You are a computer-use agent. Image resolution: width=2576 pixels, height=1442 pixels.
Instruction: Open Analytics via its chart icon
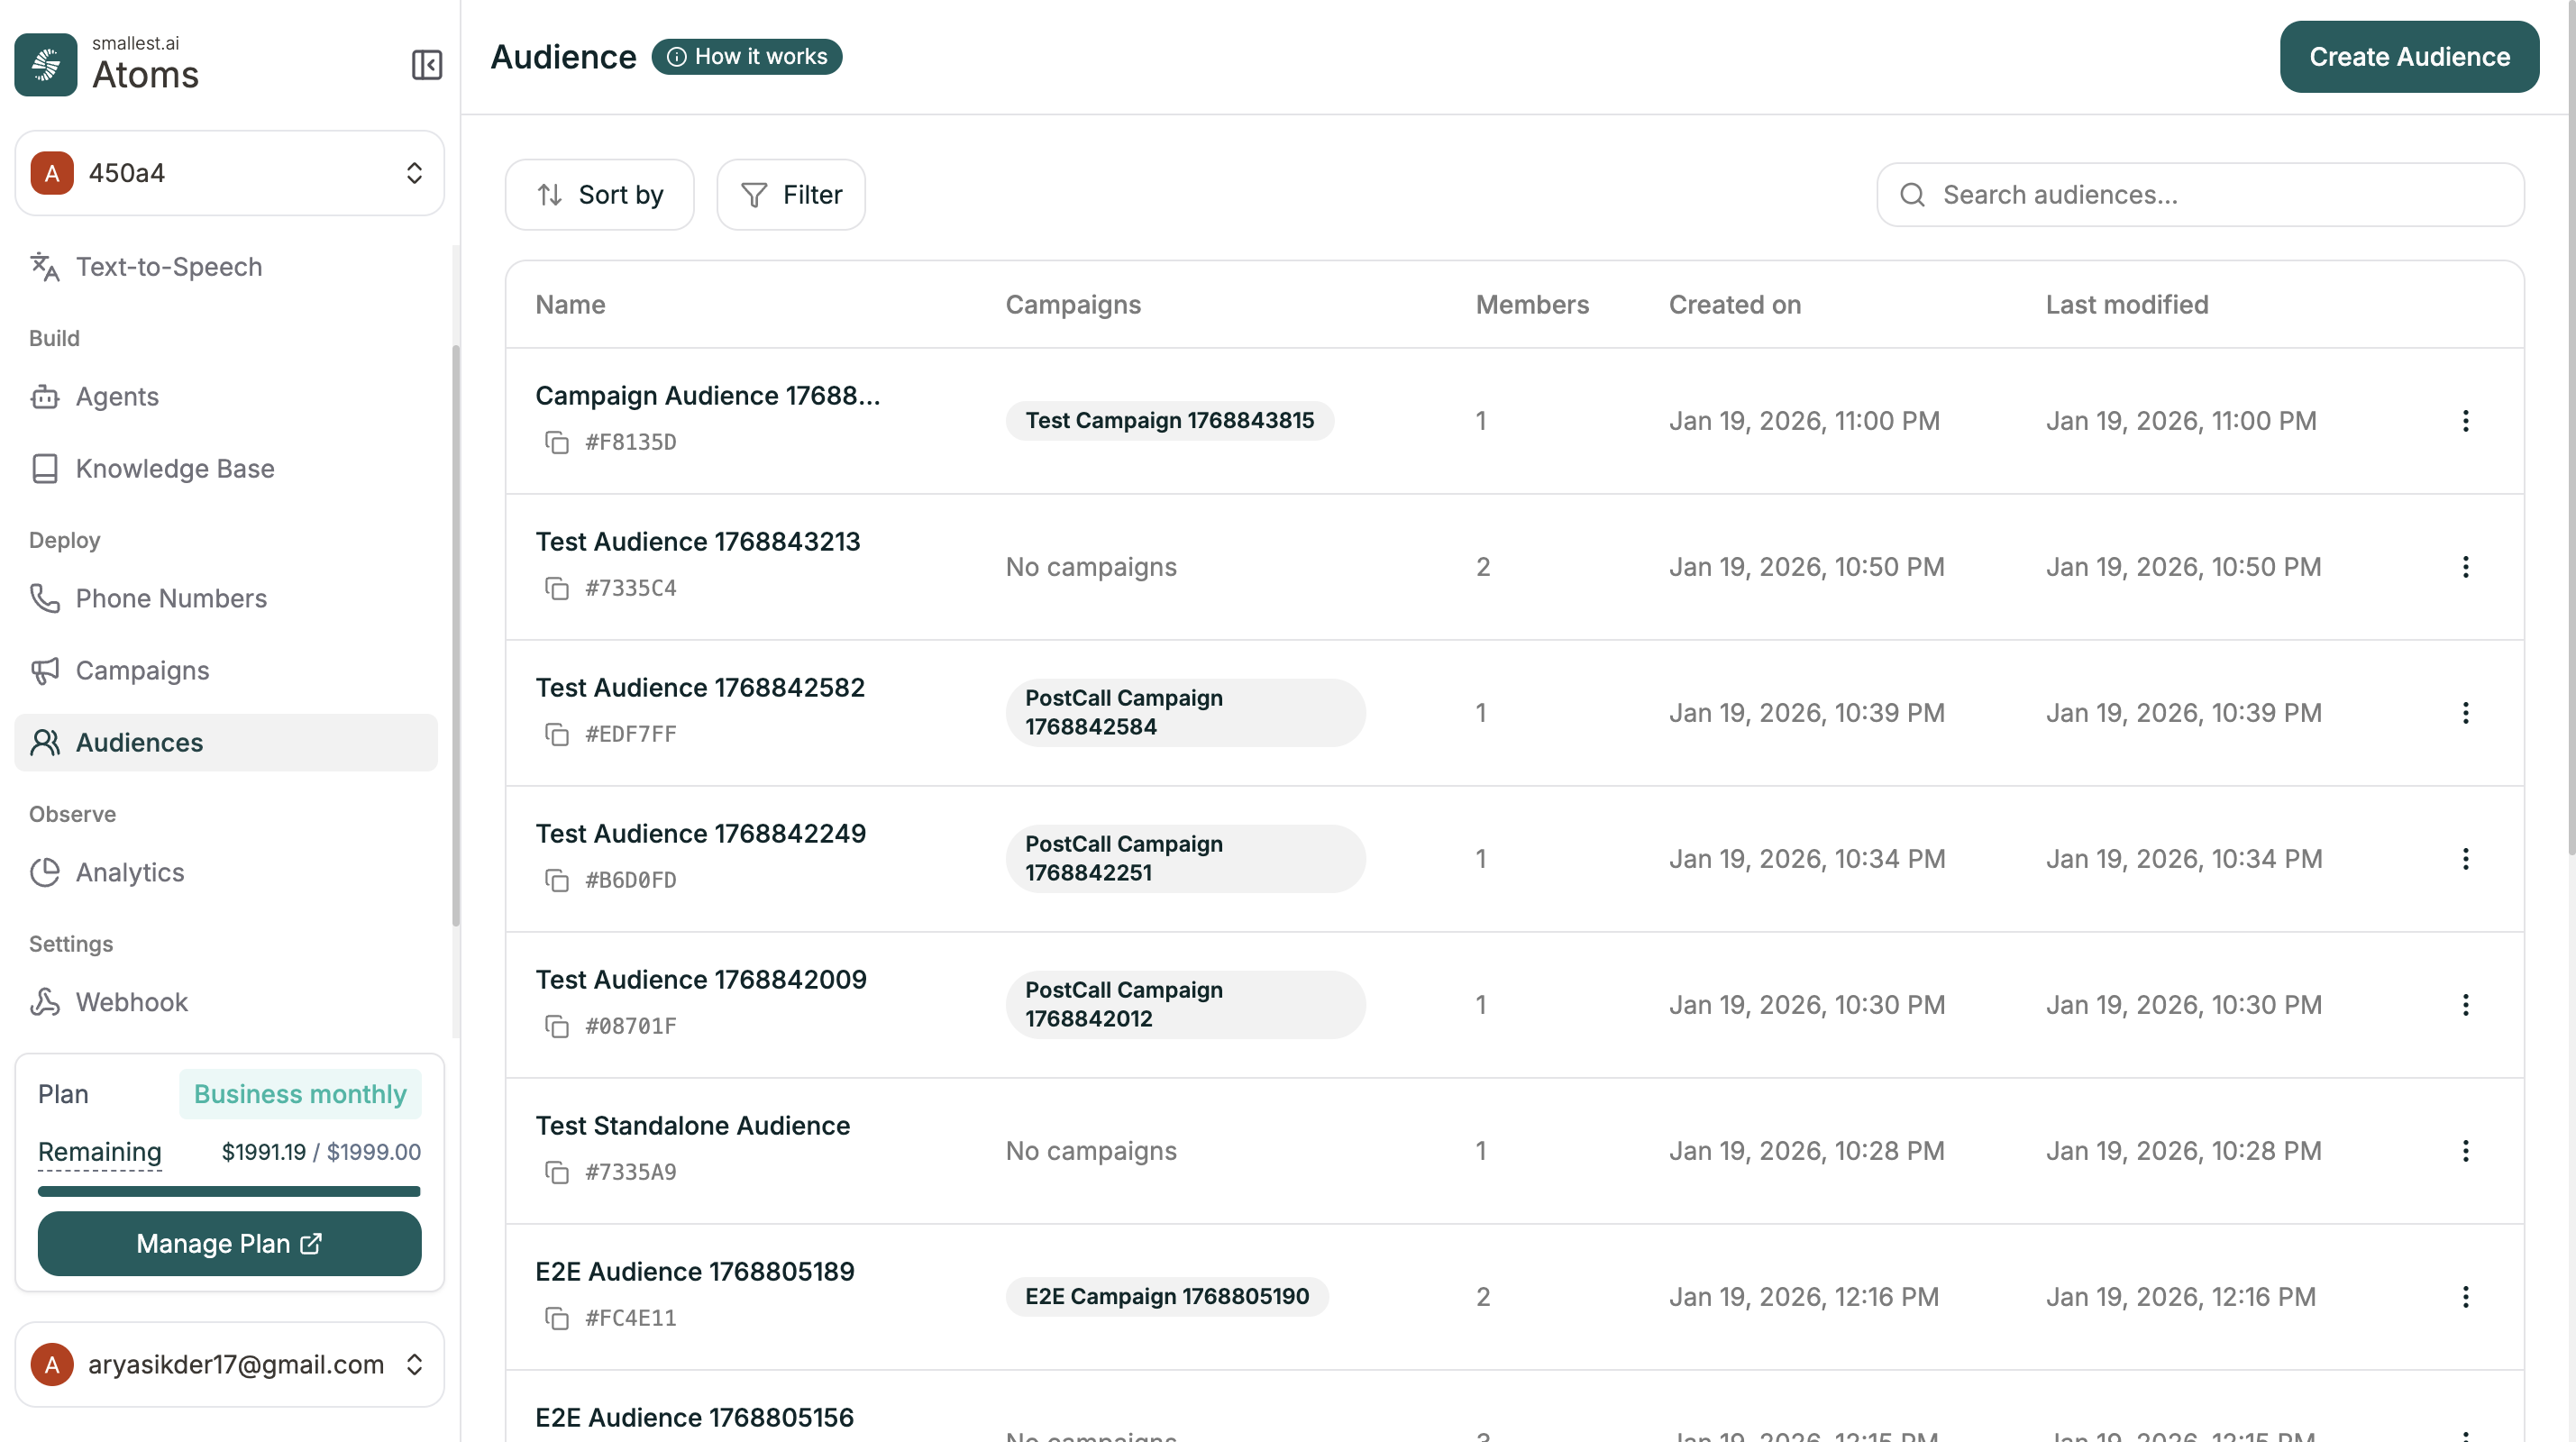pos(44,872)
